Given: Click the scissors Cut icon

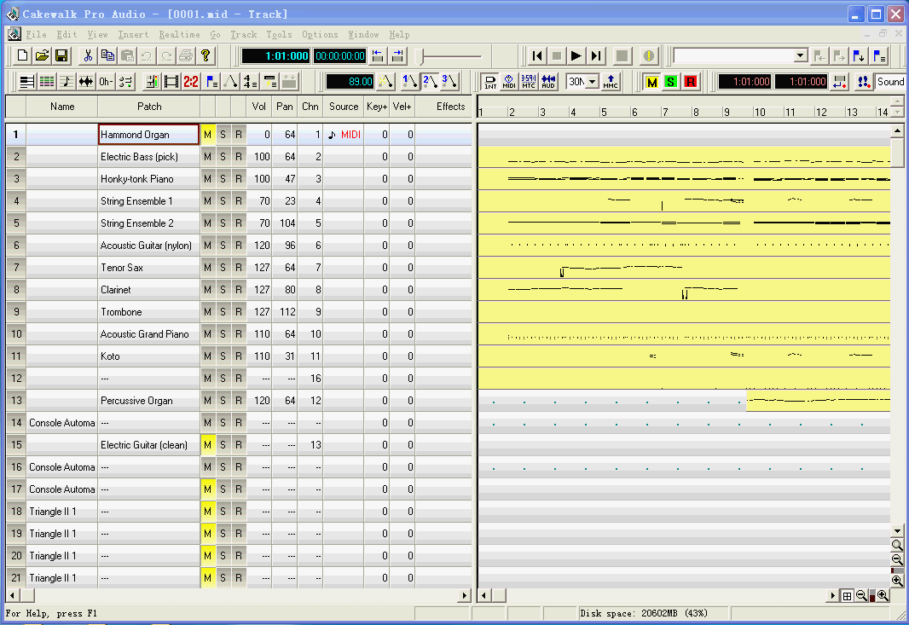Looking at the screenshot, I should coord(87,56).
